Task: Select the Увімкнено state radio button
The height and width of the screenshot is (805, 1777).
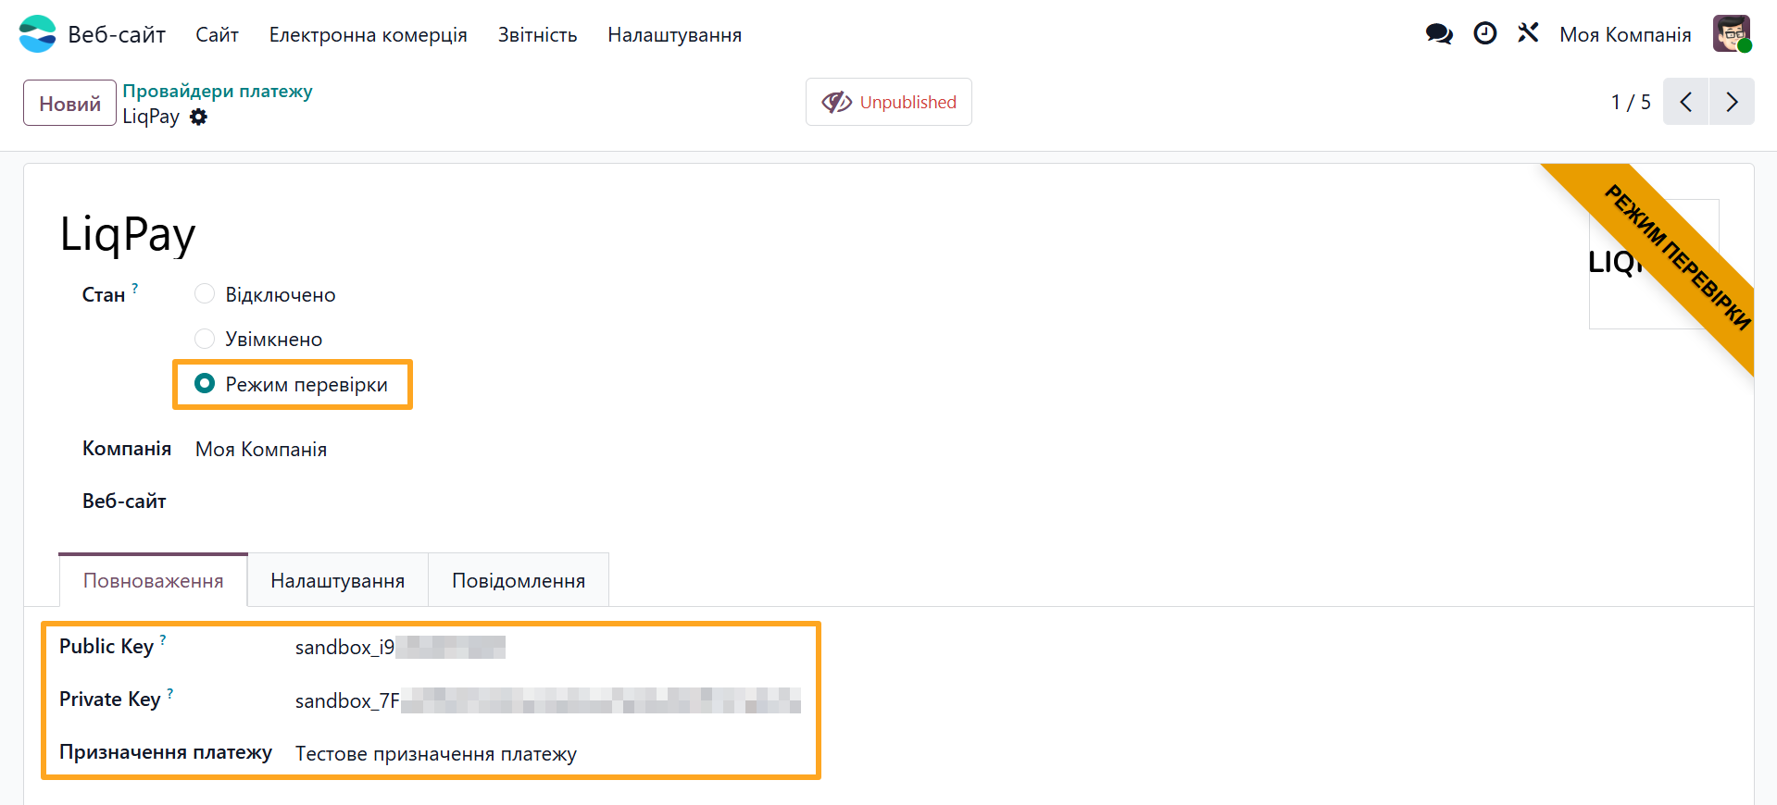Action: 205,339
